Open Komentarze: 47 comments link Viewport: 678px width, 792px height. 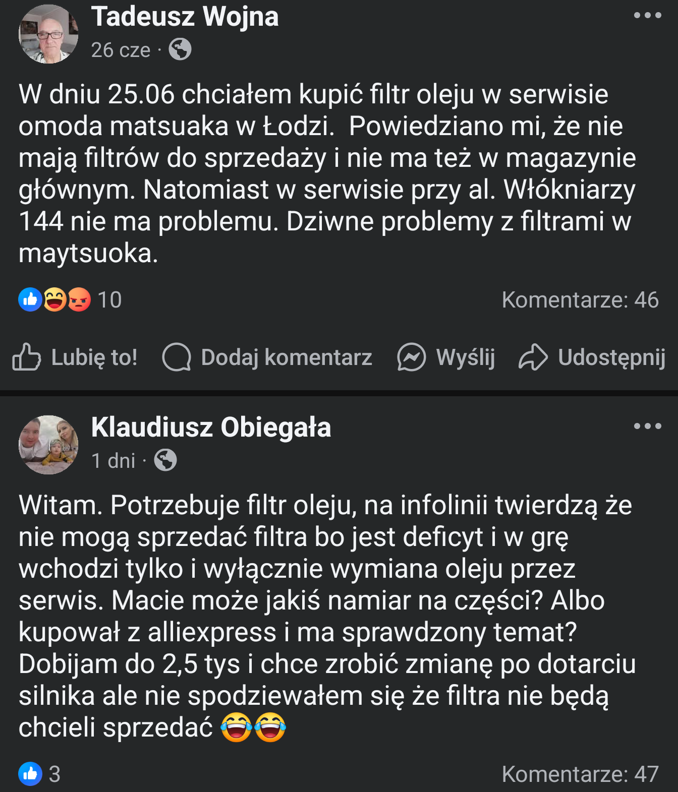click(580, 774)
